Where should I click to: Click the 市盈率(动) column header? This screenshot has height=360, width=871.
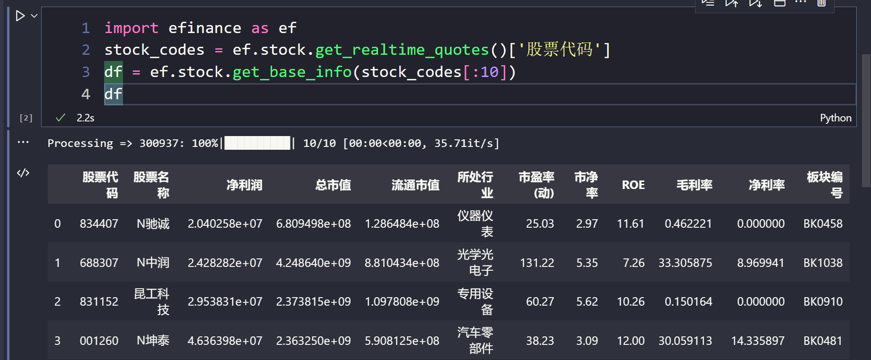[537, 185]
